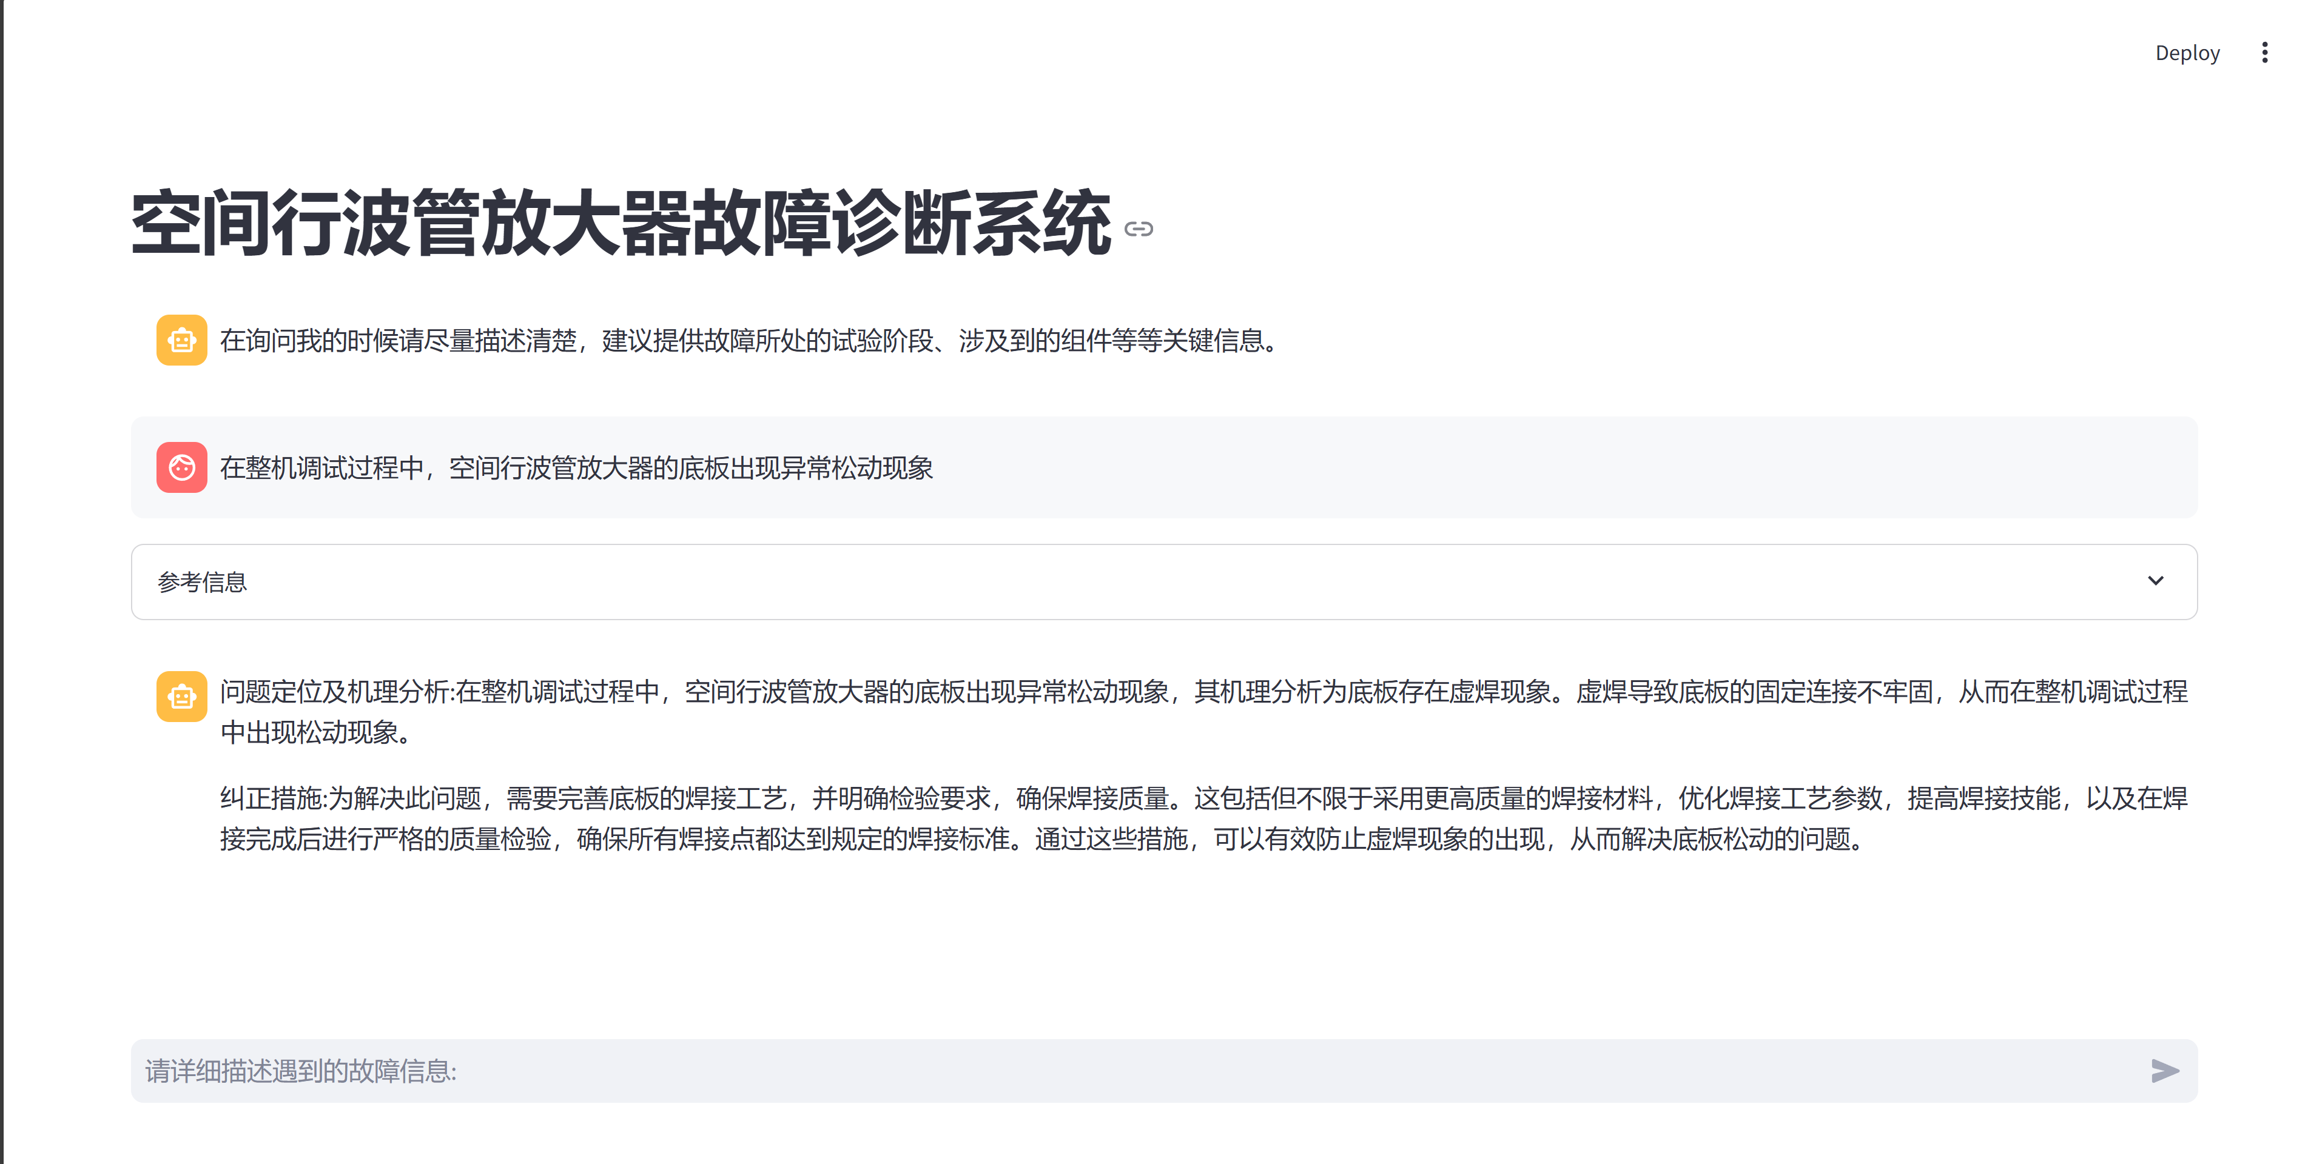Click the 空间行波管放大器故障诊断系统 heading
This screenshot has width=2308, height=1164.
pos(620,224)
